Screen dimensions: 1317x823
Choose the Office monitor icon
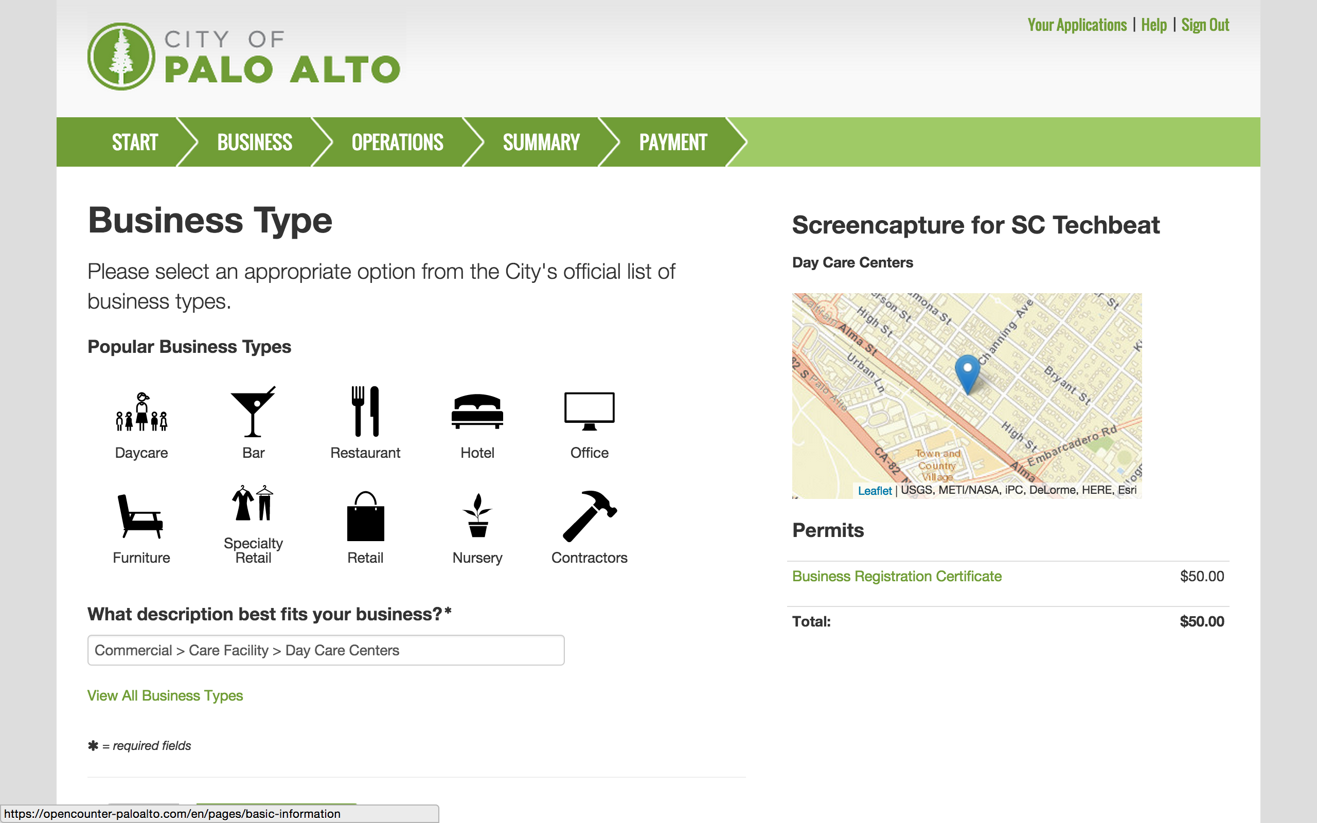pyautogui.click(x=590, y=413)
